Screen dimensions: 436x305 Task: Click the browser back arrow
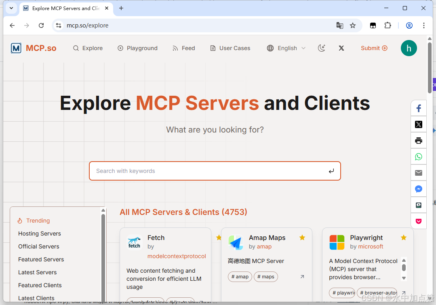pos(12,25)
